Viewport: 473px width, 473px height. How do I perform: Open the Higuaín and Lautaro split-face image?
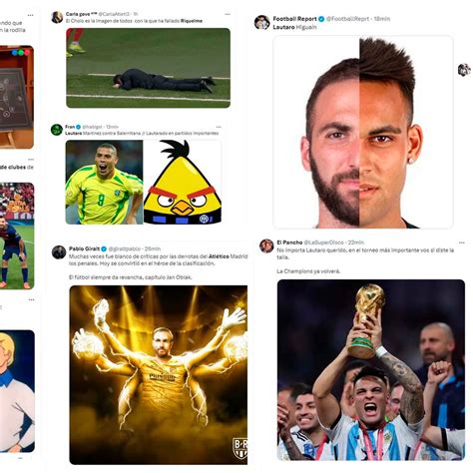point(363,132)
